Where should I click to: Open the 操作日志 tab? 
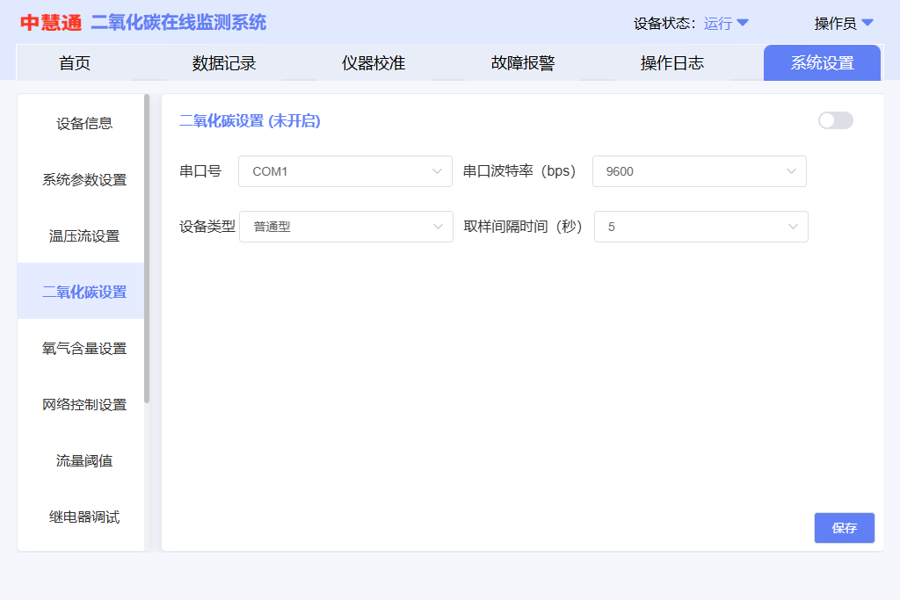tap(672, 63)
